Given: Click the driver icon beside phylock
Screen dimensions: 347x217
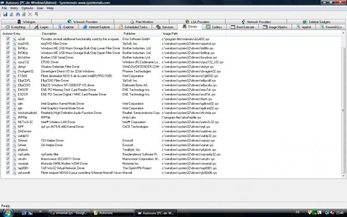Looking at the screenshot, I should click(14, 150).
